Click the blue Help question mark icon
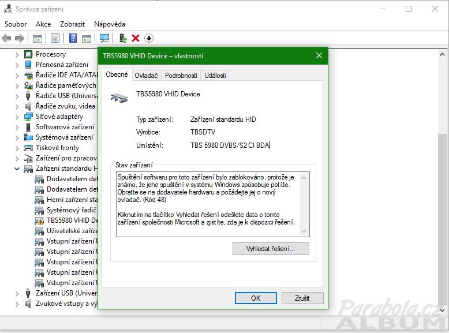449x333 pixels. point(73,38)
